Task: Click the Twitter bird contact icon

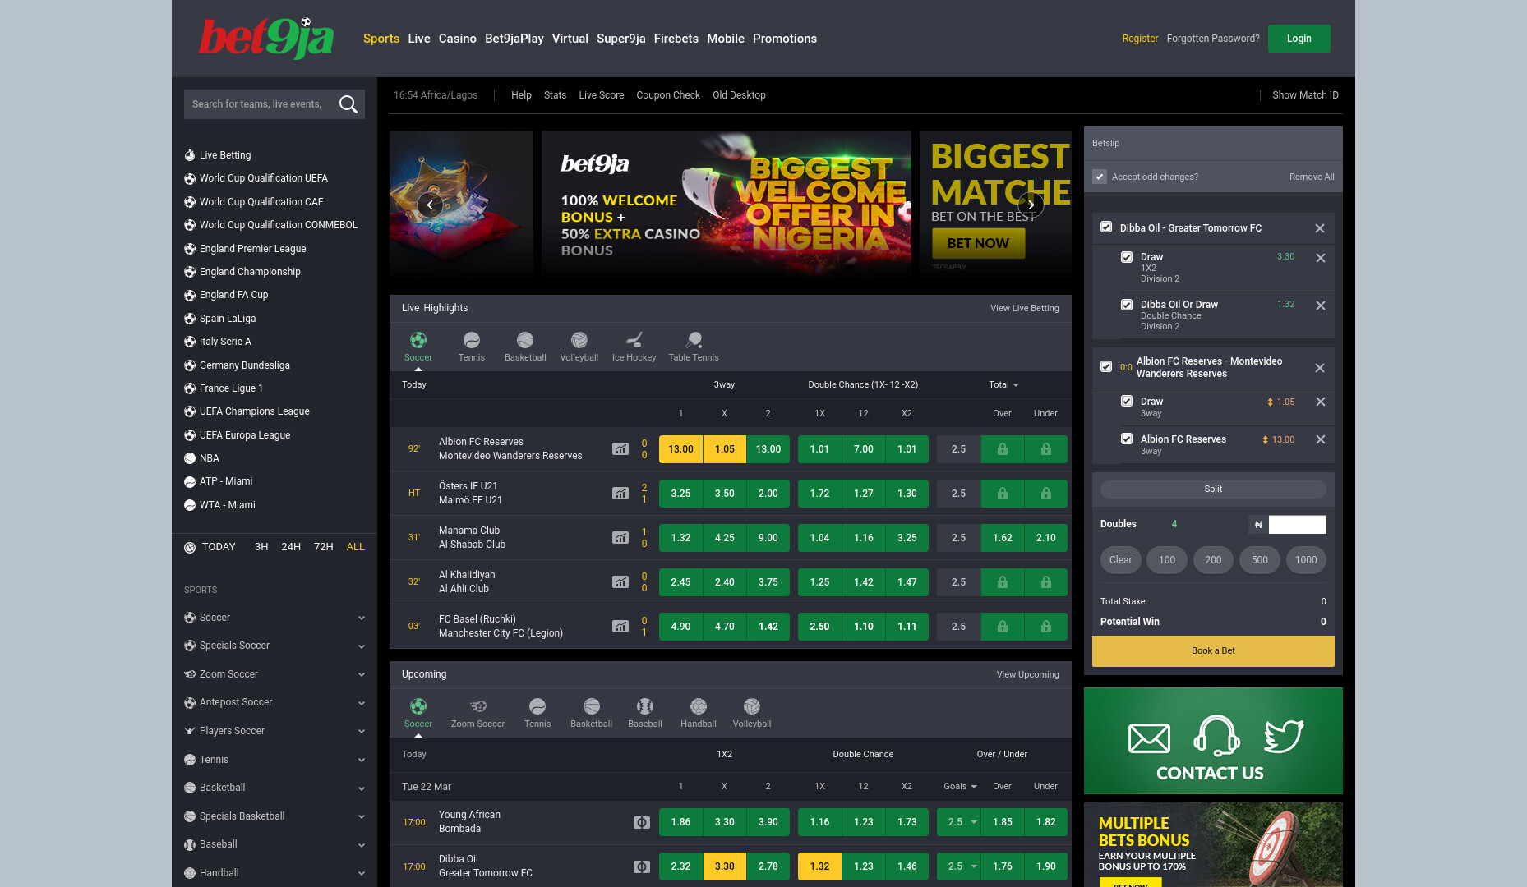Action: coord(1284,736)
